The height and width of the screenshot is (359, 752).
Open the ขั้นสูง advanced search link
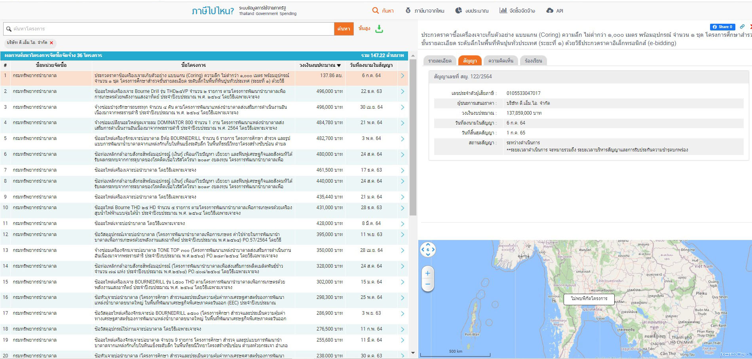pyautogui.click(x=364, y=28)
